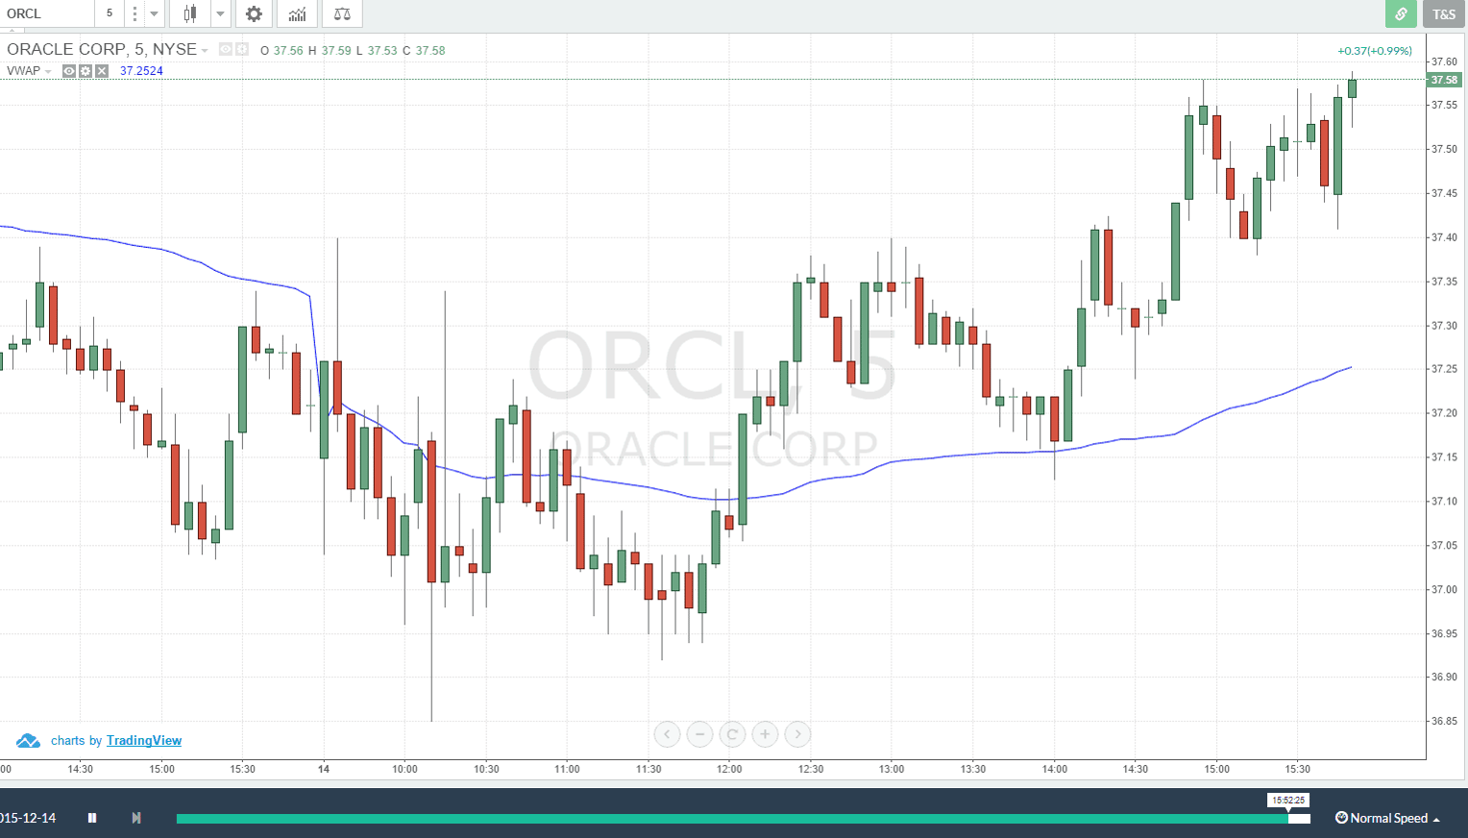This screenshot has height=838, width=1468.
Task: Pause the replay playback
Action: tap(91, 817)
